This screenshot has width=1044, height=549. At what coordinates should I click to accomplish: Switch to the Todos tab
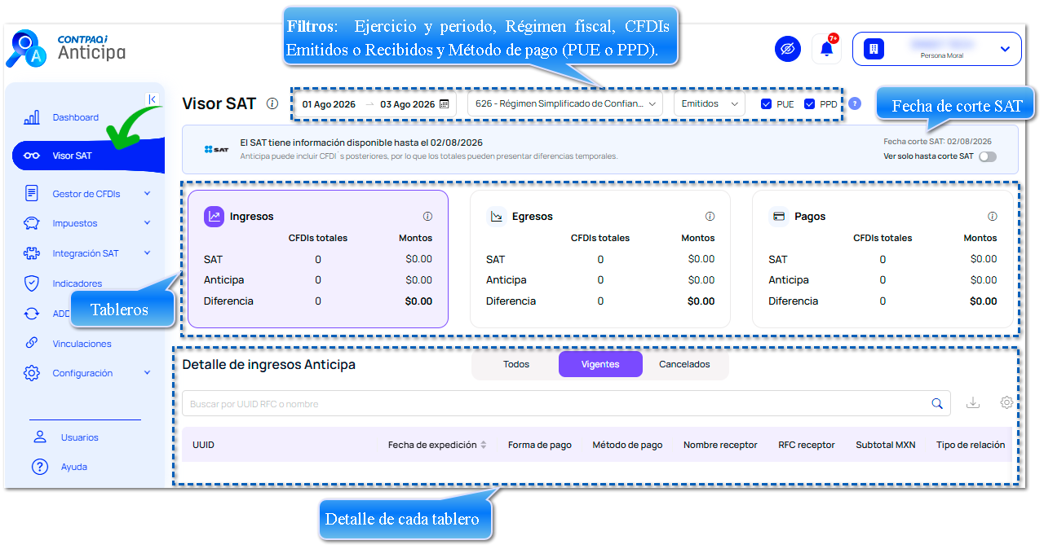coord(516,364)
